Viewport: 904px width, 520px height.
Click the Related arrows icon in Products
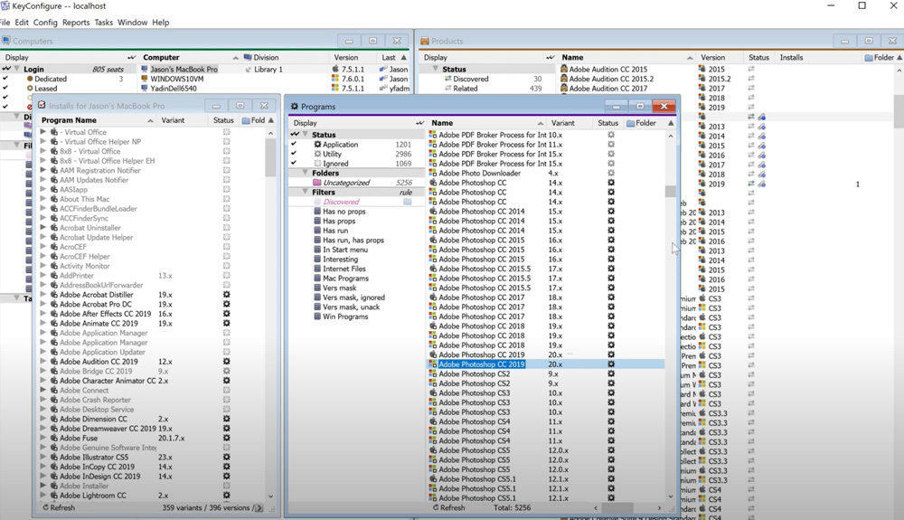tap(448, 89)
